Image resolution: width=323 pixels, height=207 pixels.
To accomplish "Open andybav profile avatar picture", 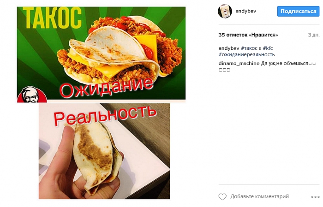I will coord(225,11).
